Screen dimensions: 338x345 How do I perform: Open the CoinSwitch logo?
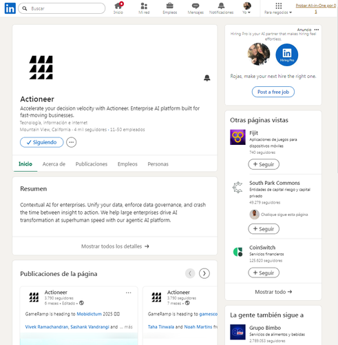(x=237, y=252)
